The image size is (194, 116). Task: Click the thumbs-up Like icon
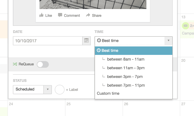pos(42,15)
